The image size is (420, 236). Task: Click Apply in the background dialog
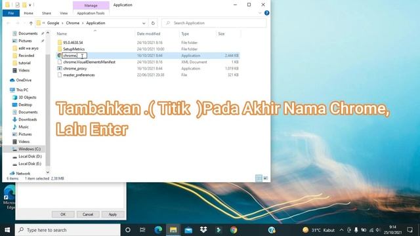[113, 214]
